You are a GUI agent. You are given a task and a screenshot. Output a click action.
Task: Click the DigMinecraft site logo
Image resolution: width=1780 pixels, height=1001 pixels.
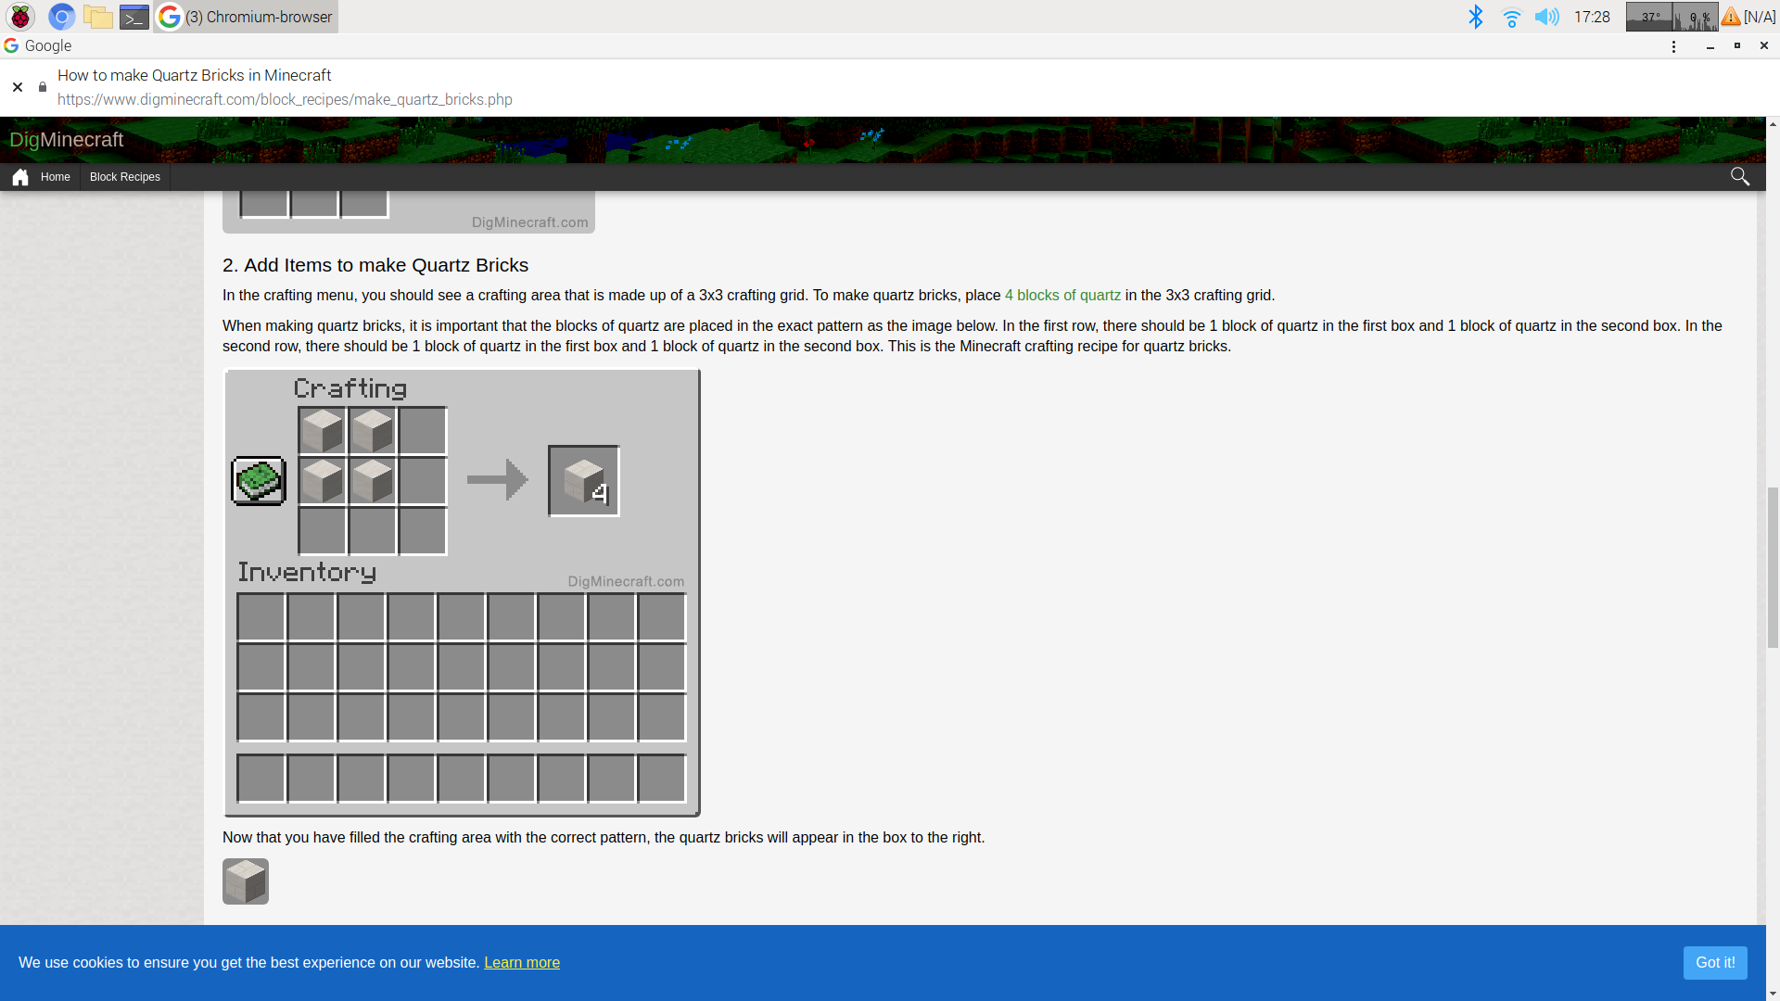[x=67, y=140]
